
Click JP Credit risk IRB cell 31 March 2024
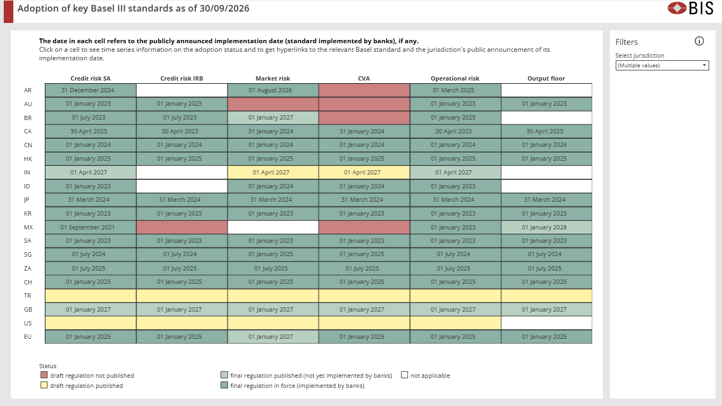coord(182,200)
